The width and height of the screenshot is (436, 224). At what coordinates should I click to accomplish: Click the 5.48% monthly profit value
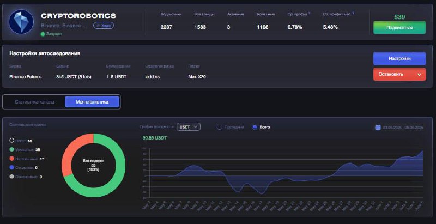click(x=330, y=27)
